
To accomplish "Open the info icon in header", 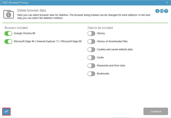I will pyautogui.click(x=157, y=11).
